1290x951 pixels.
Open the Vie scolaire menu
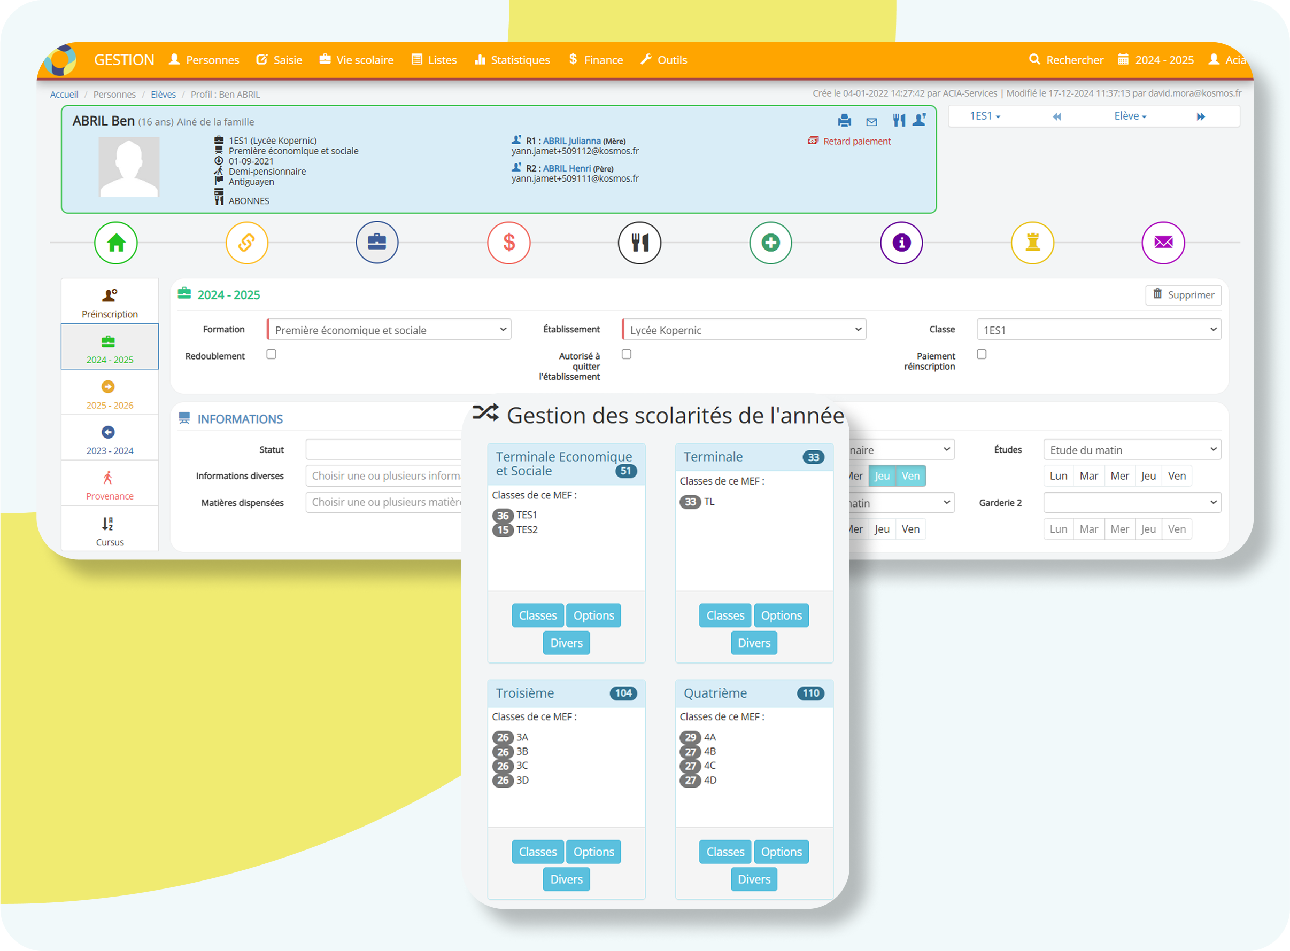pos(357,60)
